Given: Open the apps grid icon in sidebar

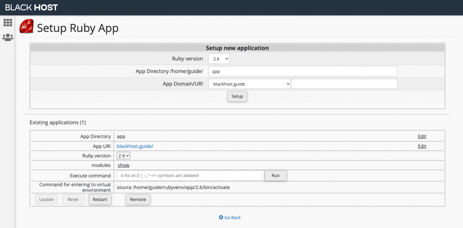Looking at the screenshot, I should [x=7, y=22].
